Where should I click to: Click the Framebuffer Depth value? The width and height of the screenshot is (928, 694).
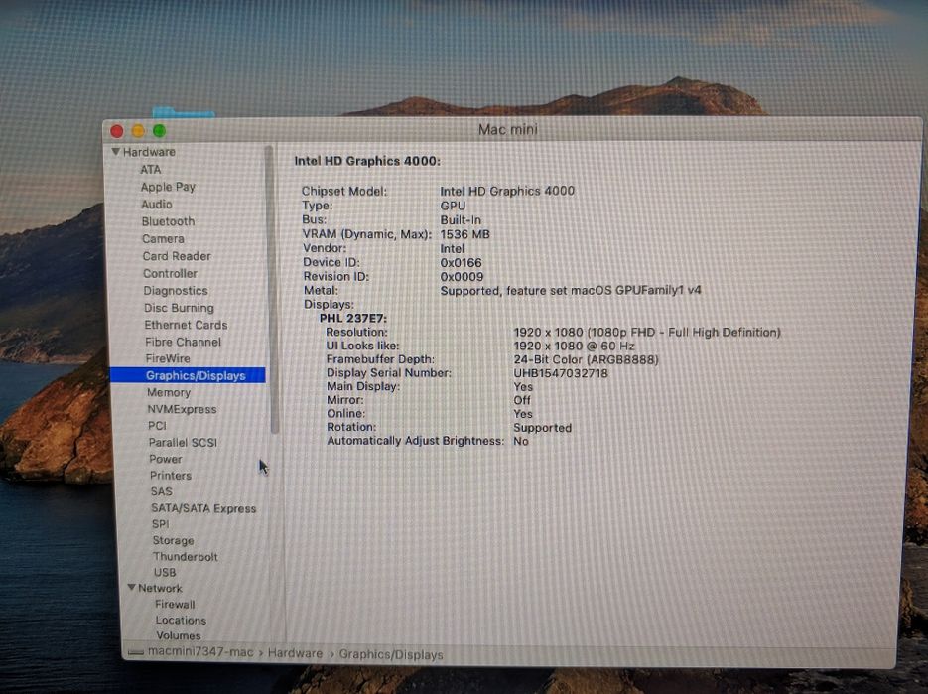[x=586, y=360]
